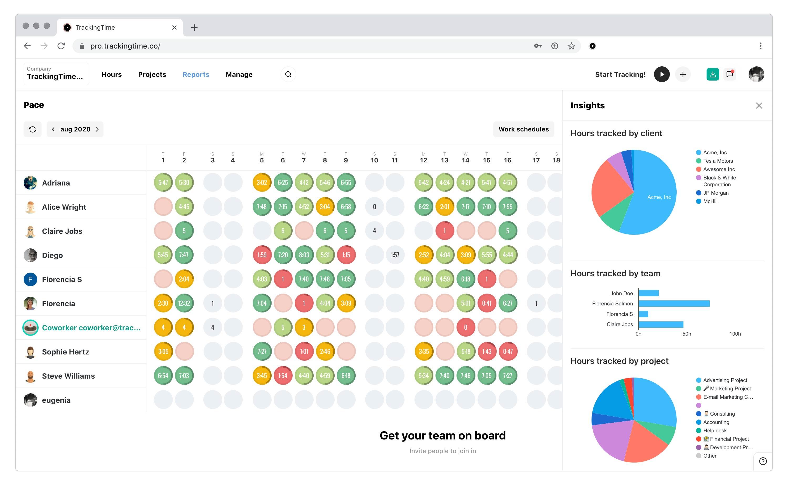
Task: Click the install plus-circle icon in address bar
Action: pyautogui.click(x=554, y=46)
